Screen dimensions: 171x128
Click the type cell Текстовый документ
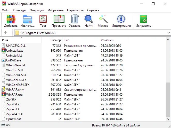tap(79, 65)
